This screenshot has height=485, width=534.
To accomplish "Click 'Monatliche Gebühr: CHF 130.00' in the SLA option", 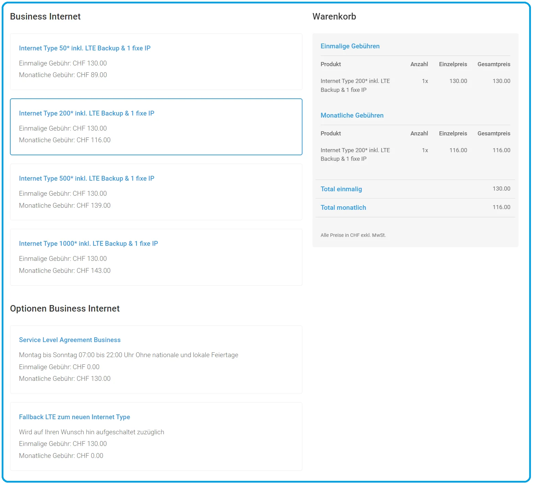I will click(x=65, y=379).
